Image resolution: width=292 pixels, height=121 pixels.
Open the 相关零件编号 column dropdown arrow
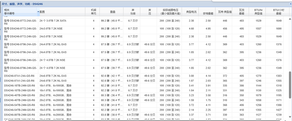pyautogui.click(x=38, y=12)
